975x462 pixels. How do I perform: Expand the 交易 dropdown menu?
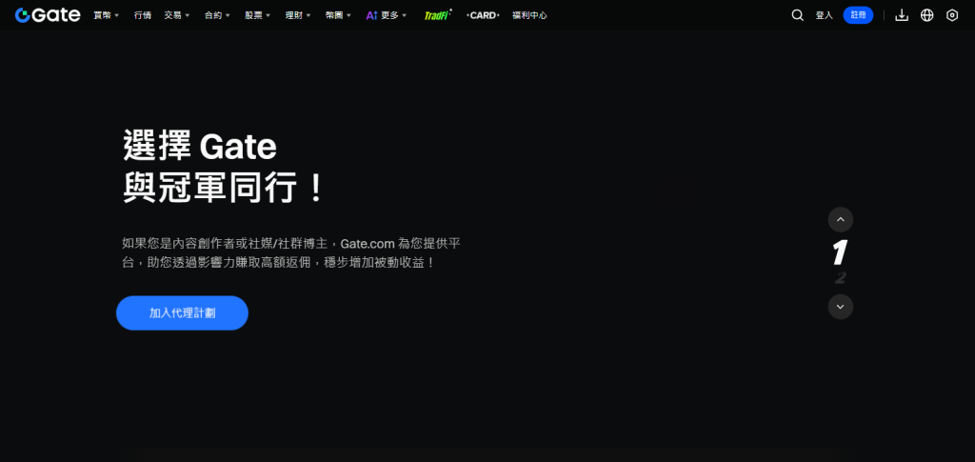(x=177, y=15)
